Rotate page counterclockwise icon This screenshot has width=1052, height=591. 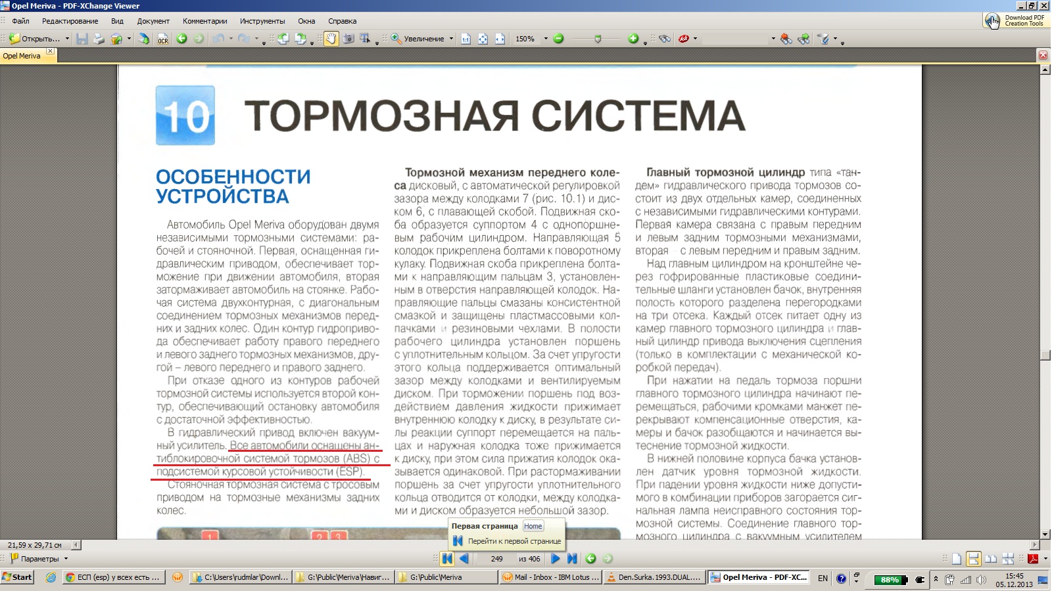pos(283,39)
